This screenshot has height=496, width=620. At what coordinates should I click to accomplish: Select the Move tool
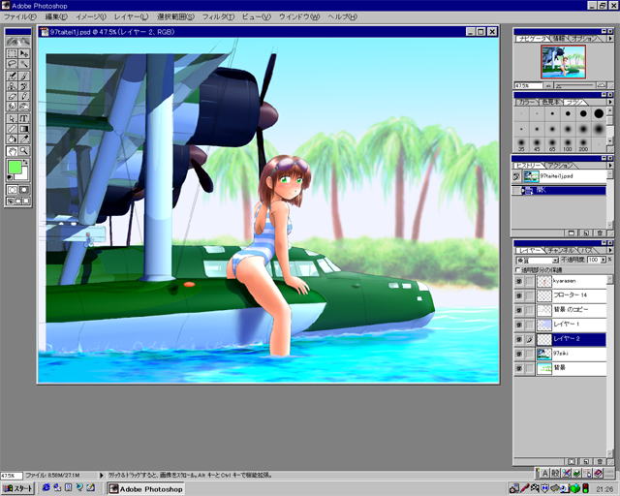tap(24, 53)
